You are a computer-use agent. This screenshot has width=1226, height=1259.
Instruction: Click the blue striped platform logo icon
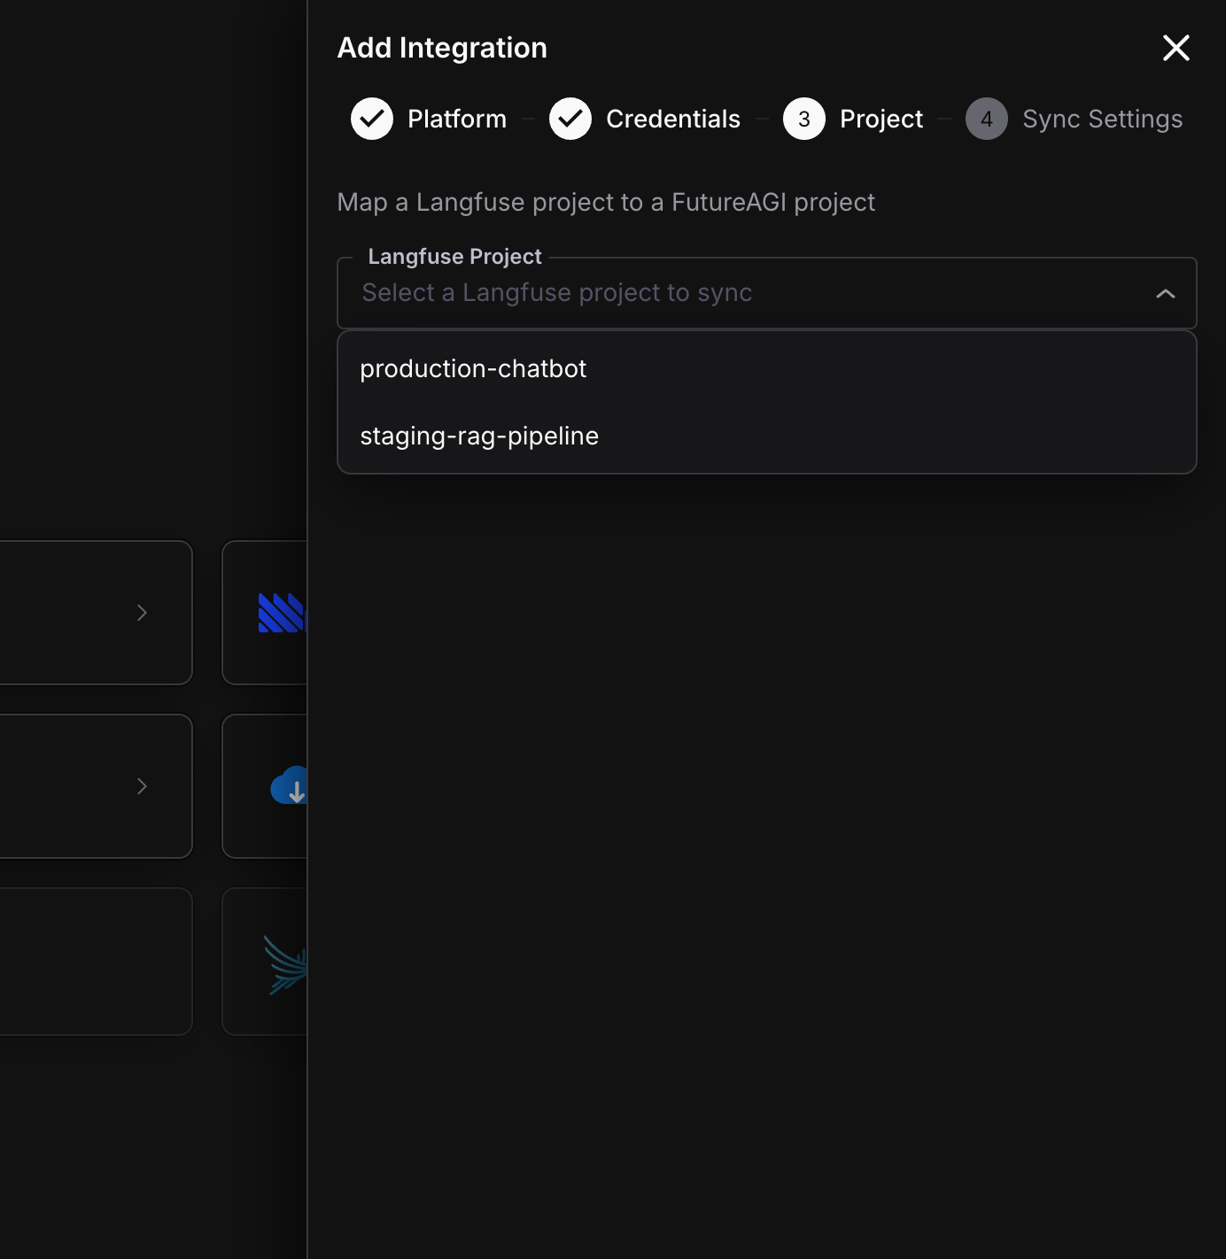point(279,613)
